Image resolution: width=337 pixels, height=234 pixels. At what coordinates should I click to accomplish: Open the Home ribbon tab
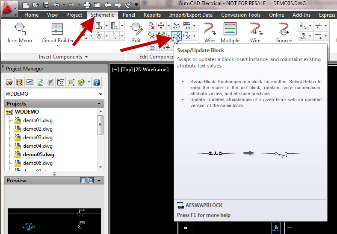[x=31, y=15]
